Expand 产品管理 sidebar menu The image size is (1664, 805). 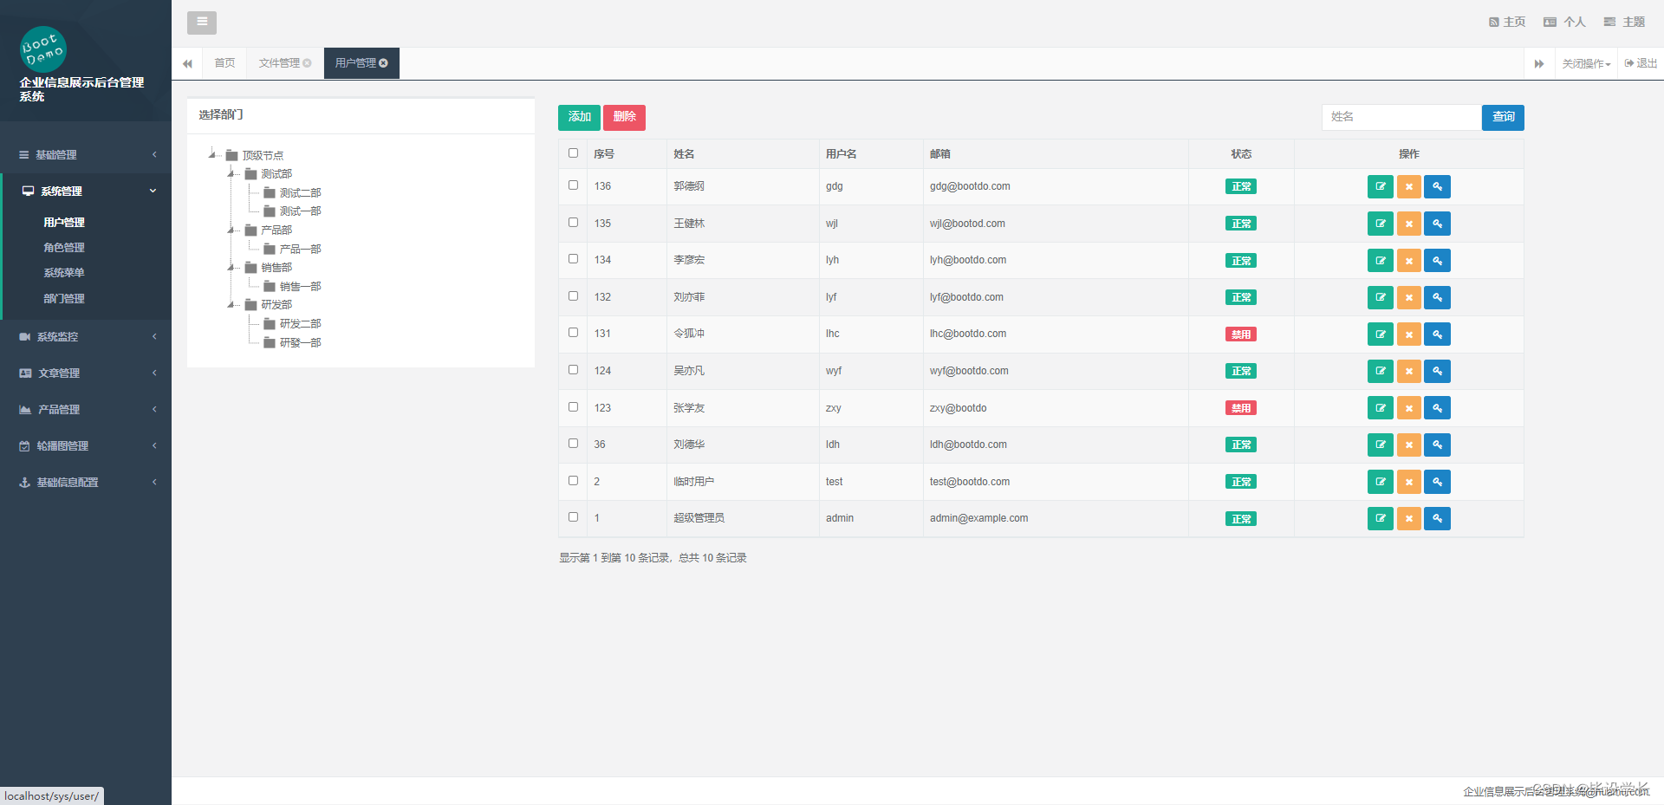click(x=86, y=409)
